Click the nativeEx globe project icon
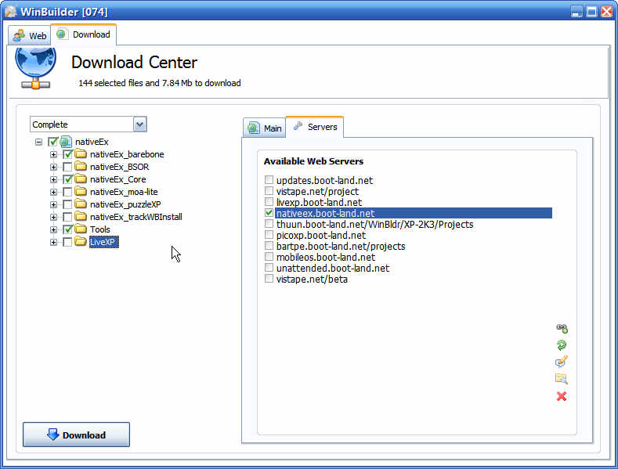This screenshot has height=469, width=618. 66,142
